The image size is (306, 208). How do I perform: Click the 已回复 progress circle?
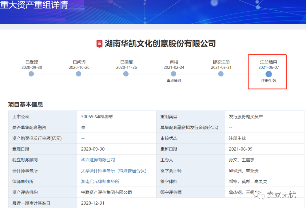click(126, 74)
